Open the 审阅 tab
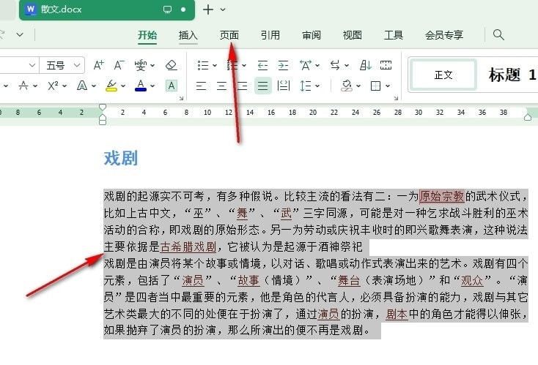Screen dimensions: 538x365 click(312, 35)
